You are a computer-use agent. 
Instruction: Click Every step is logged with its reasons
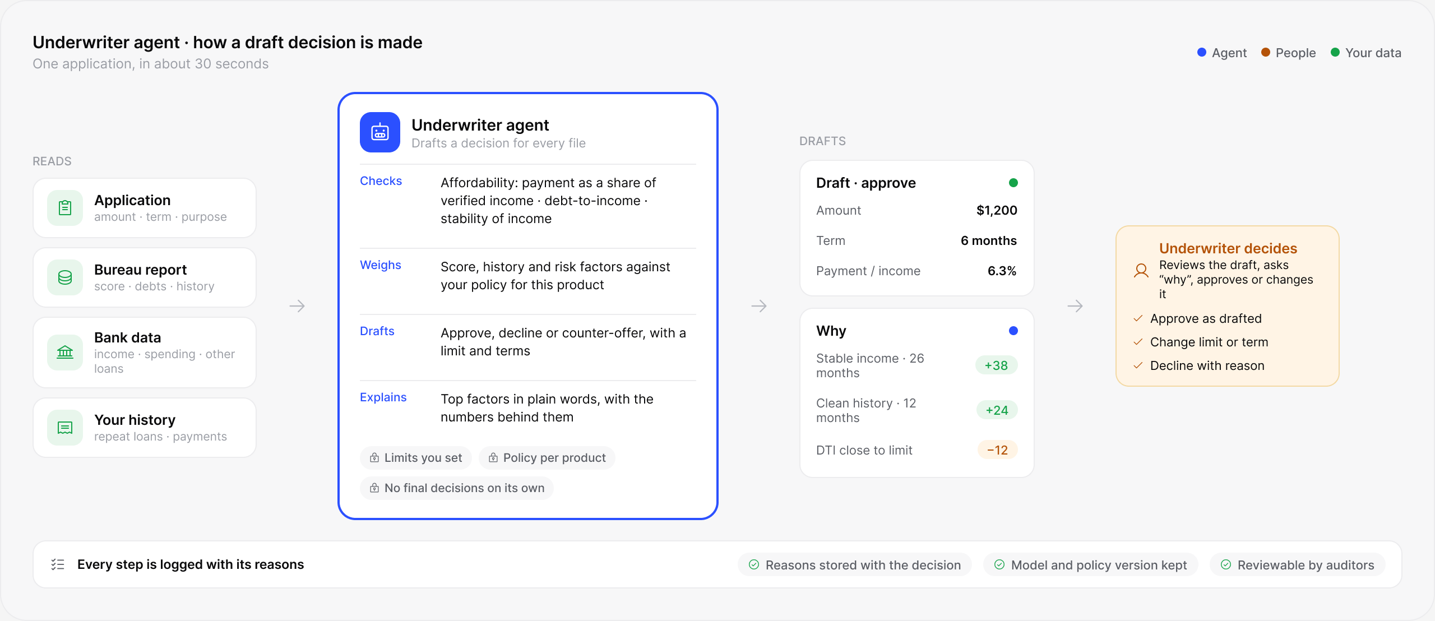click(191, 564)
